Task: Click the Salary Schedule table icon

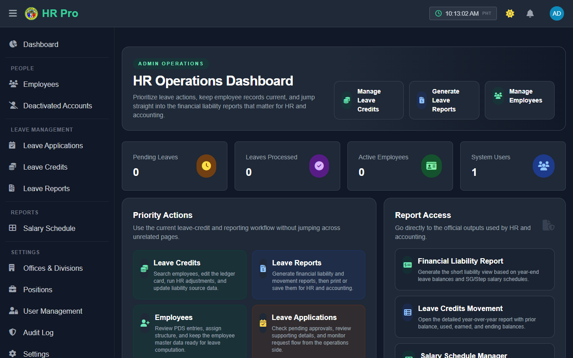Action: click(13, 228)
